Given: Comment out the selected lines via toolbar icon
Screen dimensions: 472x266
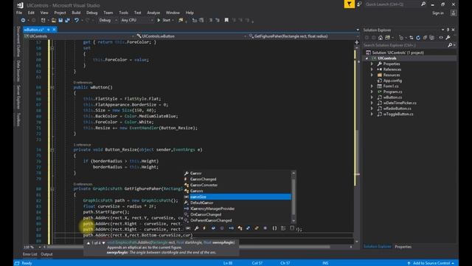Looking at the screenshot, I should click(x=210, y=20).
